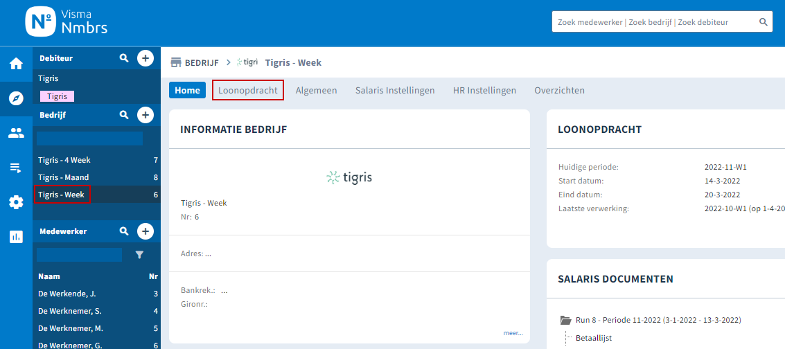Viewport: 785px width, 349px height.
Task: Add a new Medewerker with plus
Action: click(x=145, y=231)
